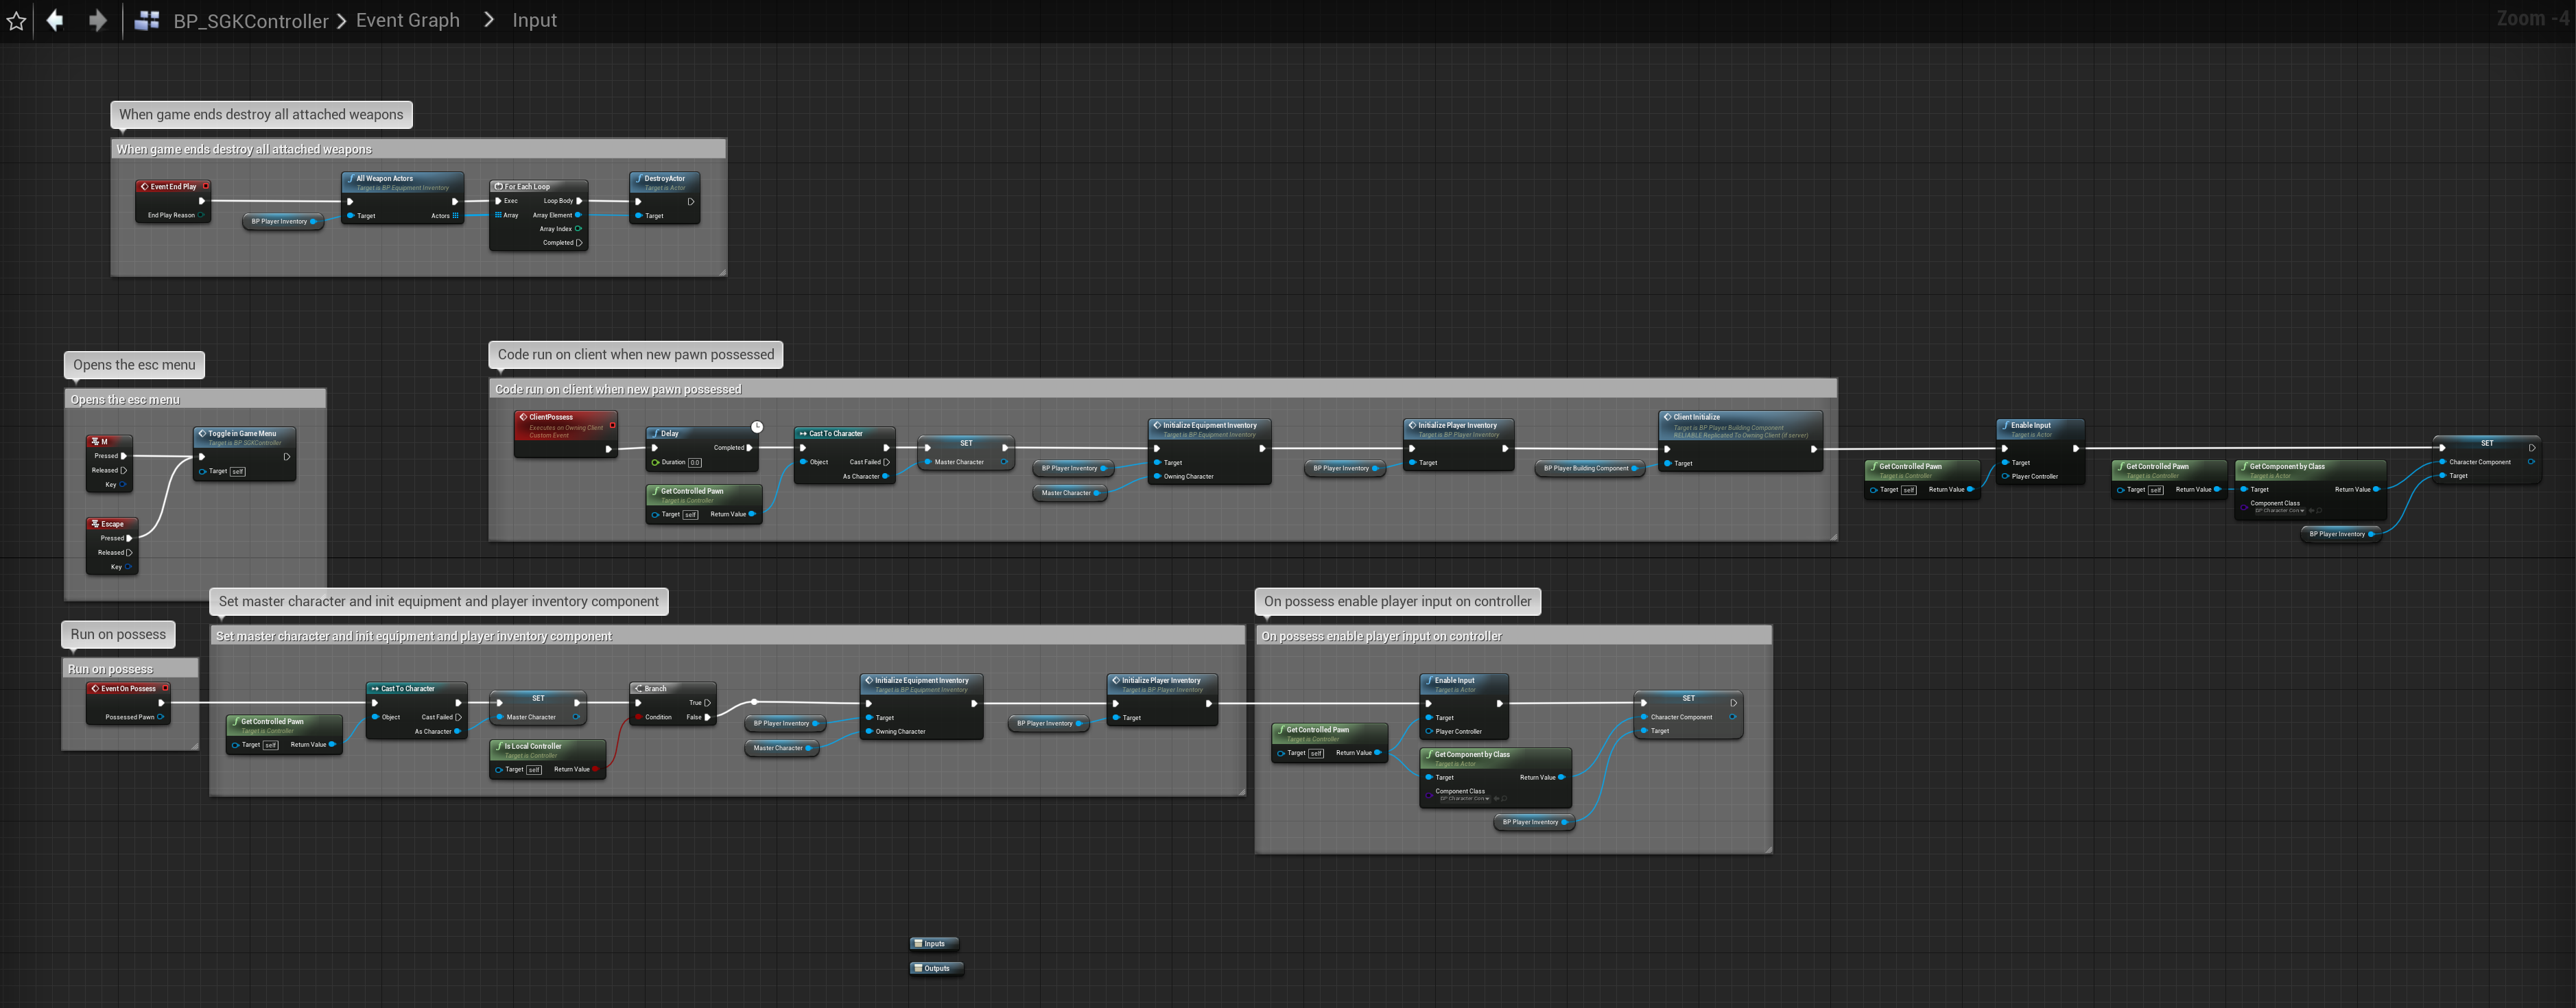Navigate back with the left arrow
Screen dimensions: 2576x1008
56,21
